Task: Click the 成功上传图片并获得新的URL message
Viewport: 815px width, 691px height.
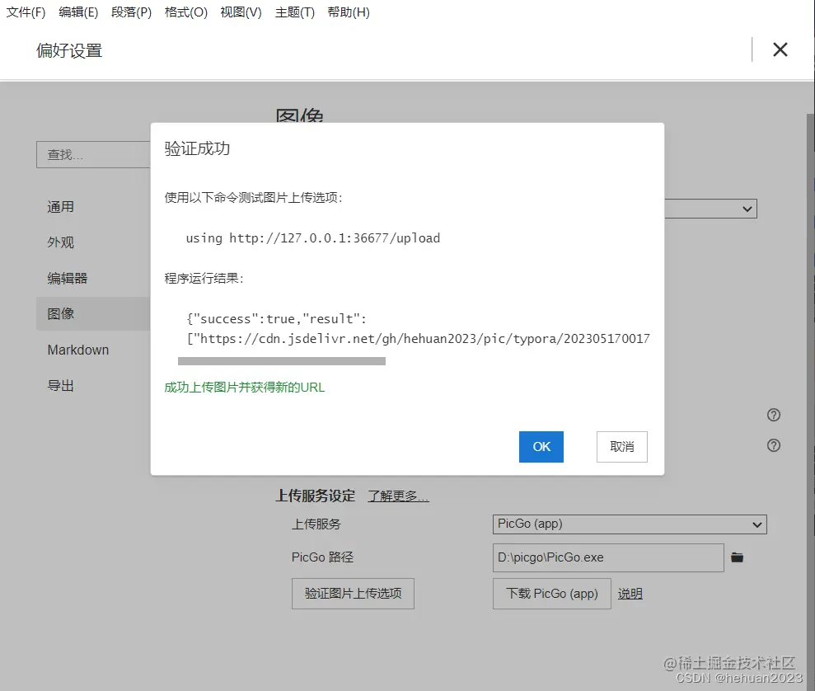Action: click(244, 388)
